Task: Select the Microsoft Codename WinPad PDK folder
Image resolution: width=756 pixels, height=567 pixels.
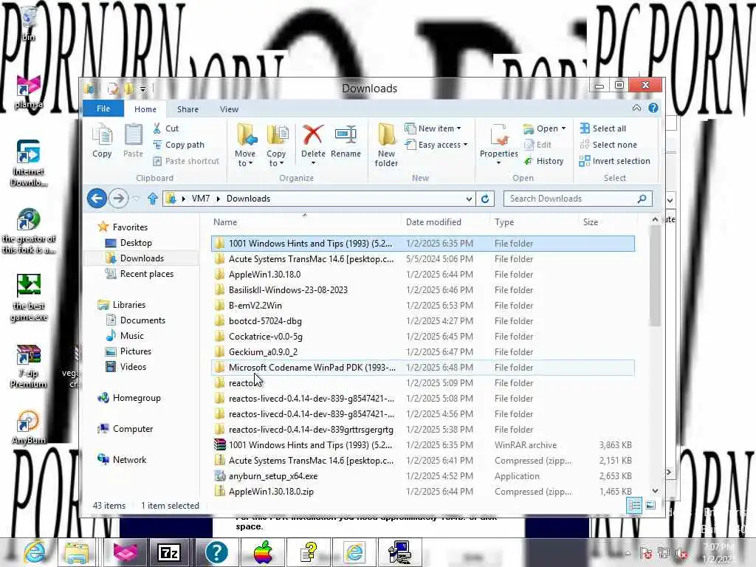Action: (423, 368)
